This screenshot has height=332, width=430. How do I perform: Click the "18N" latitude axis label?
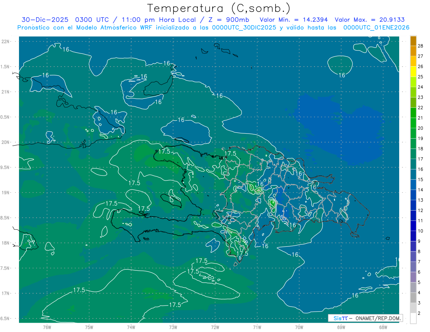[x=5, y=243]
